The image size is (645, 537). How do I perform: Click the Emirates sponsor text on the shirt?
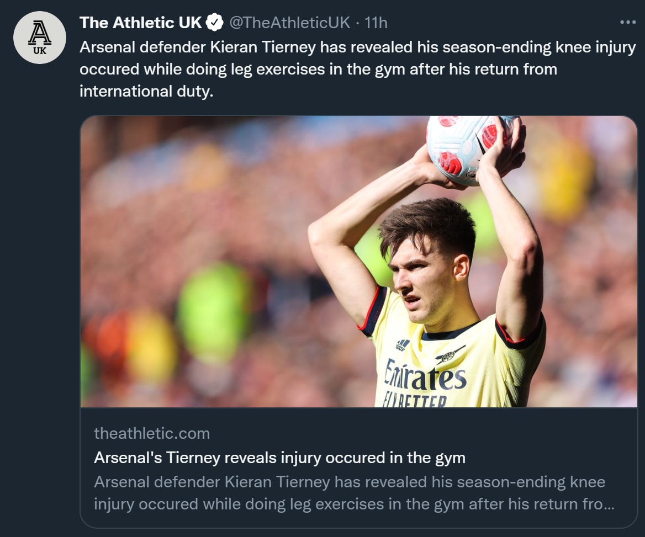pyautogui.click(x=425, y=376)
